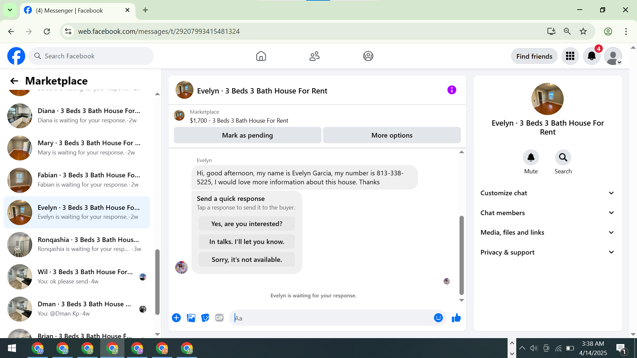Click the message input field
637x358 pixels.
click(x=332, y=318)
